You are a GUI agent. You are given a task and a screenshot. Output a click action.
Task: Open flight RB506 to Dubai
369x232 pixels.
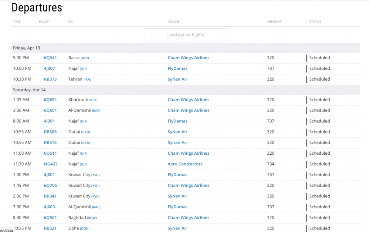pos(50,132)
